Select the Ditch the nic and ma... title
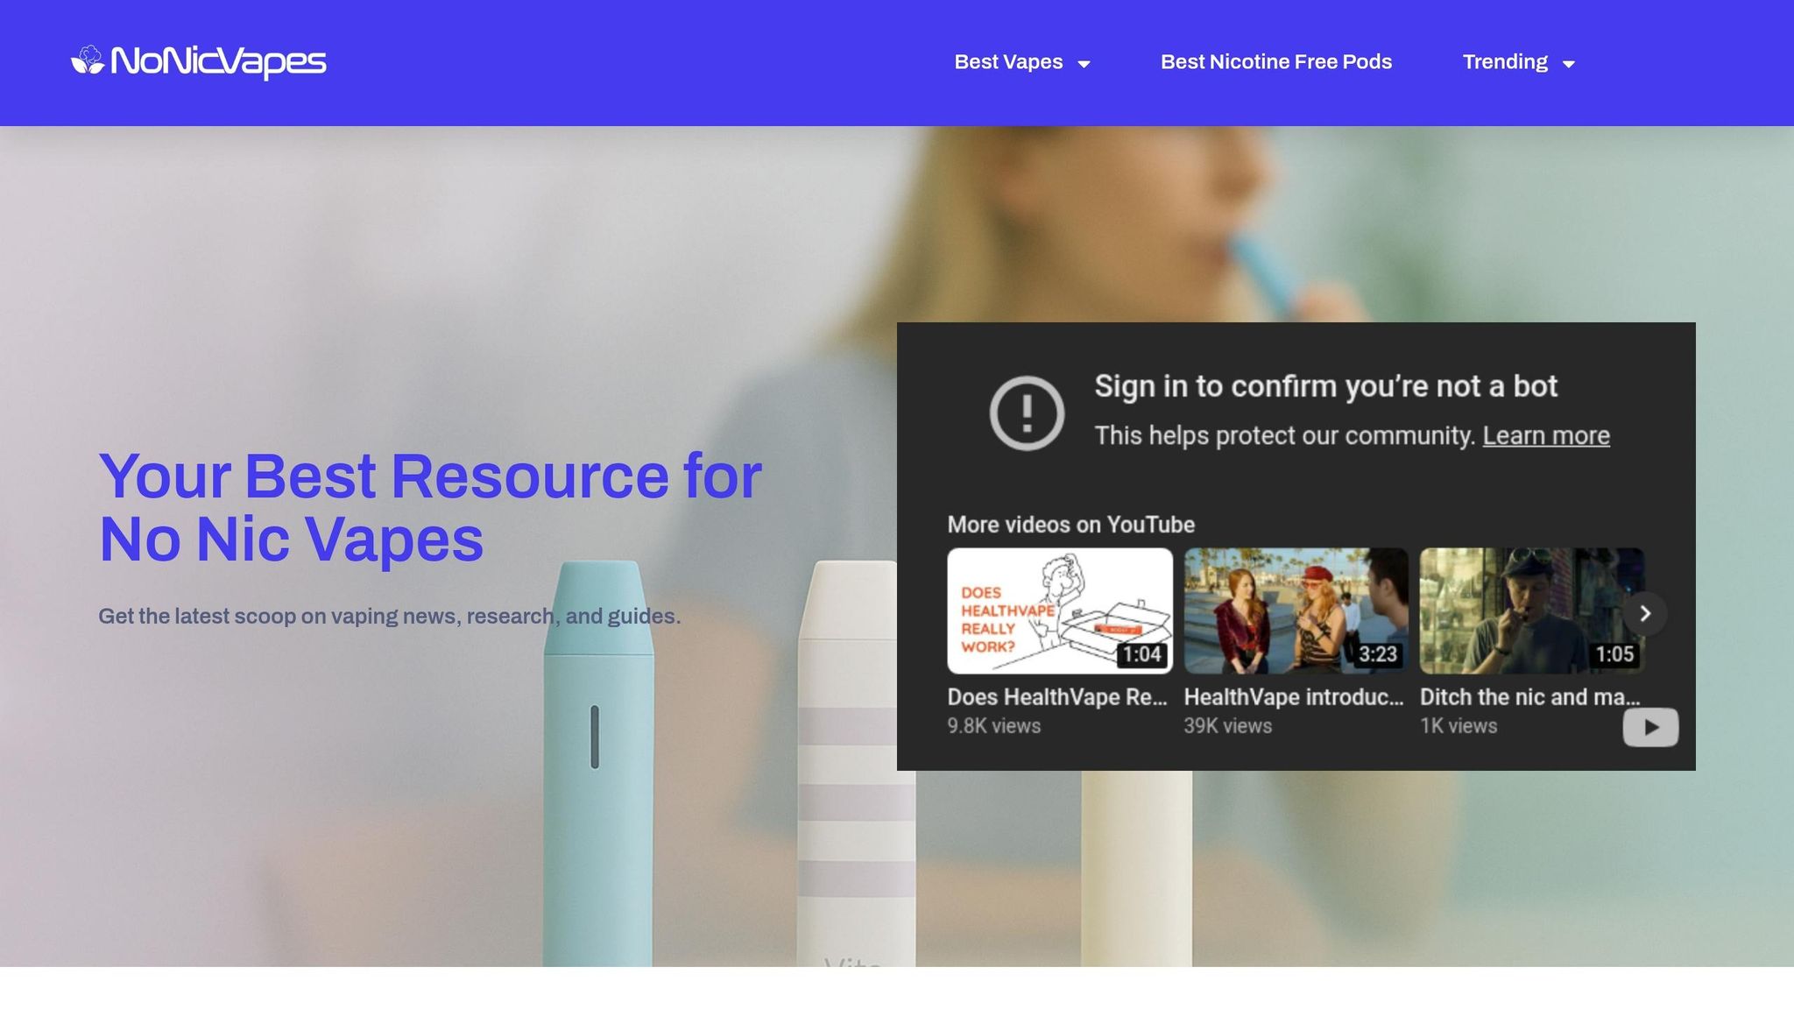The width and height of the screenshot is (1794, 1009). tap(1530, 697)
